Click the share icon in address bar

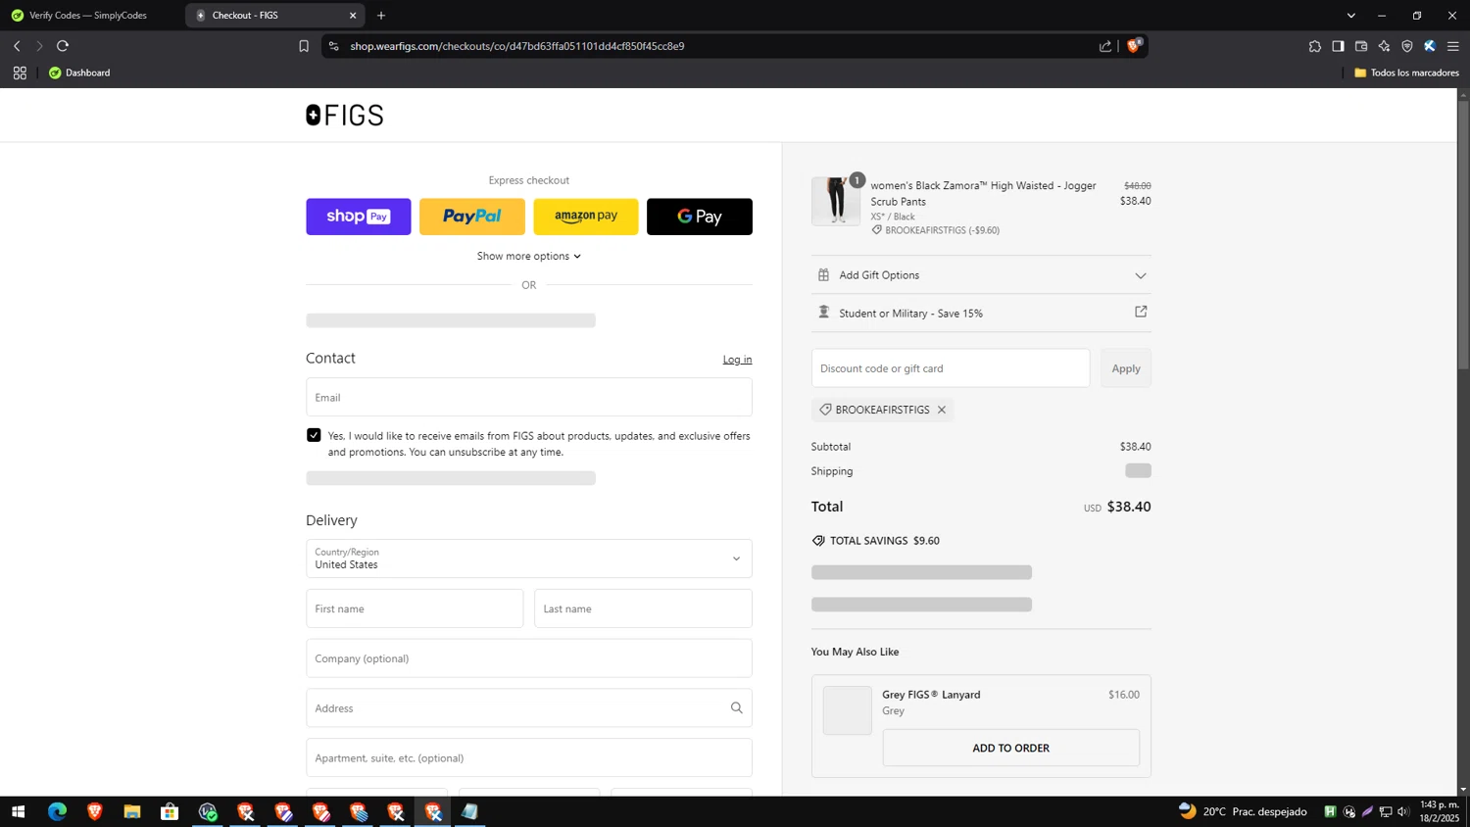pos(1105,46)
